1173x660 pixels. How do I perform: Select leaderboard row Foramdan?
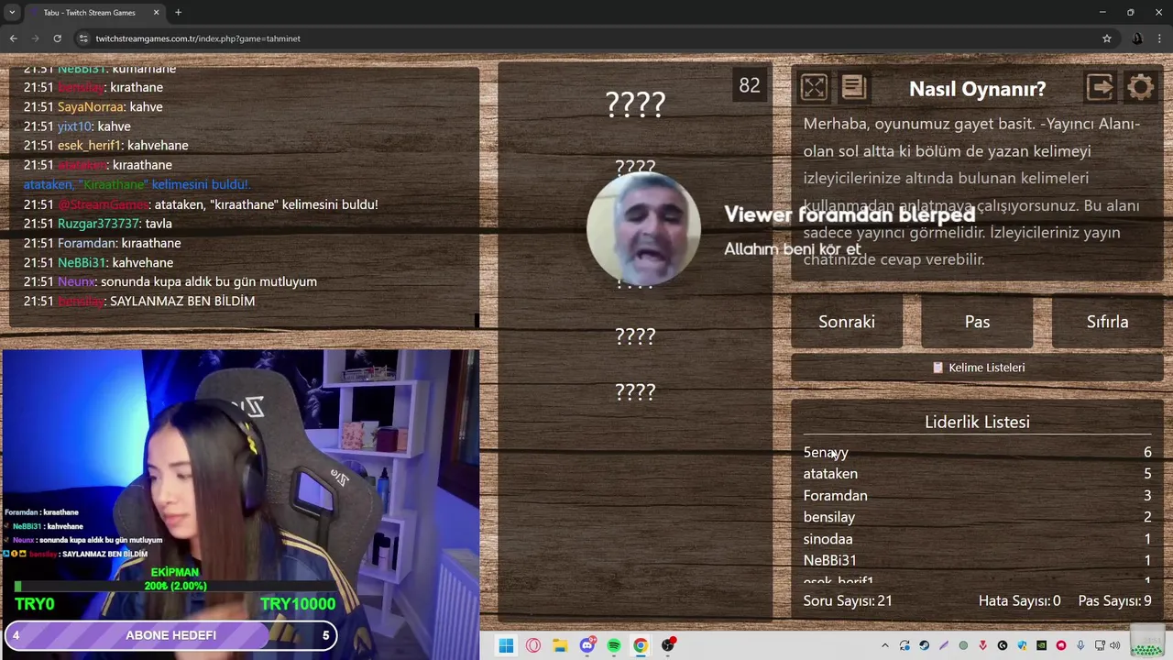pyautogui.click(x=977, y=496)
